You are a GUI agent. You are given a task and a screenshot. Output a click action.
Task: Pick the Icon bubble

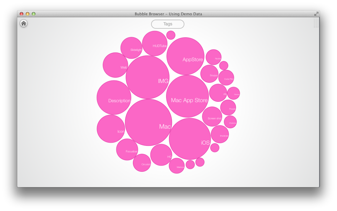pos(111,129)
